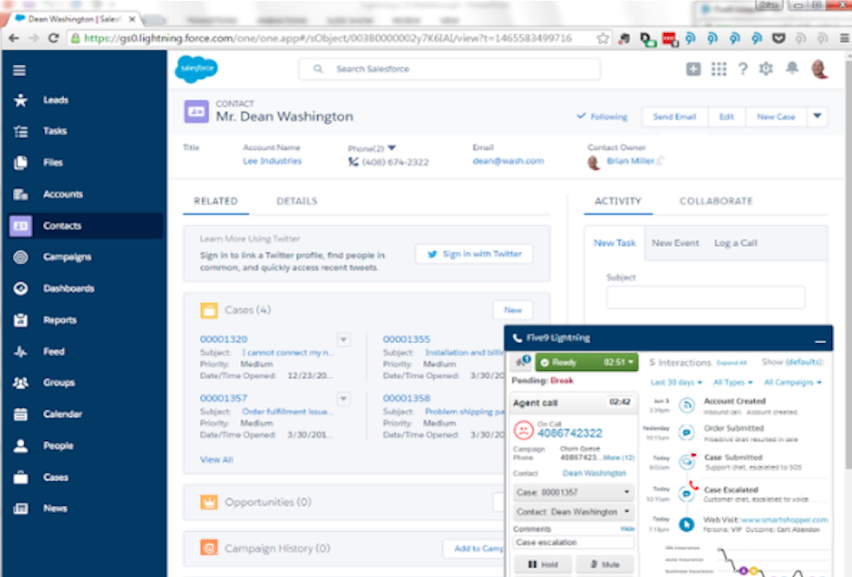Open the global actions plus icon
852x577 pixels.
coord(693,69)
